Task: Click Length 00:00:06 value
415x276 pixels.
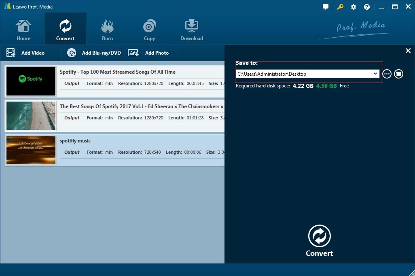Action: [x=193, y=152]
